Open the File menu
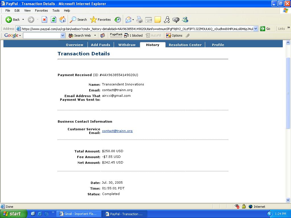This screenshot has width=291, height=218. 8,11
